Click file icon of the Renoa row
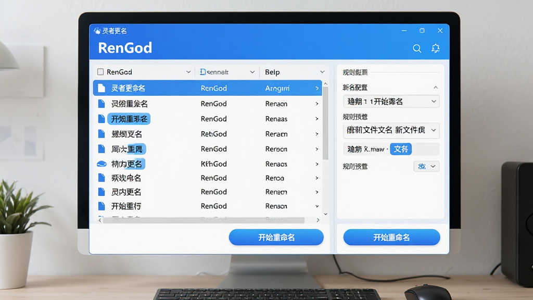 pos(101,178)
